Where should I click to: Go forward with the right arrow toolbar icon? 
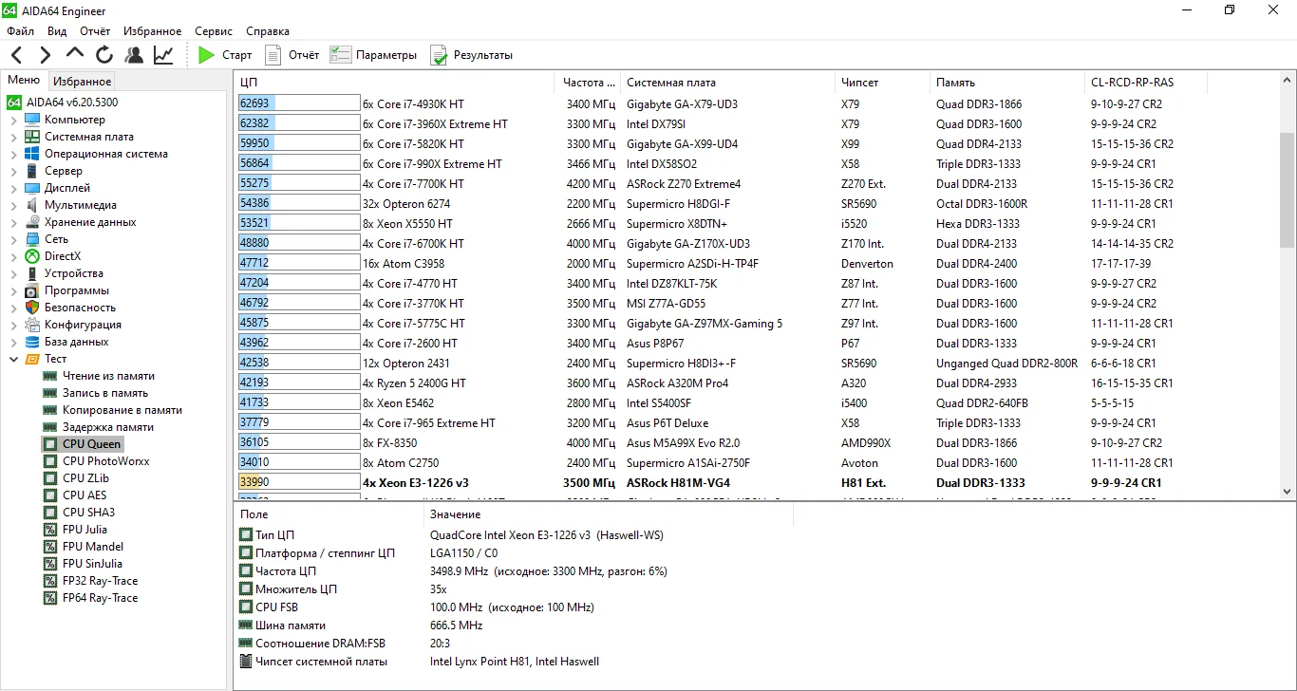coord(46,55)
